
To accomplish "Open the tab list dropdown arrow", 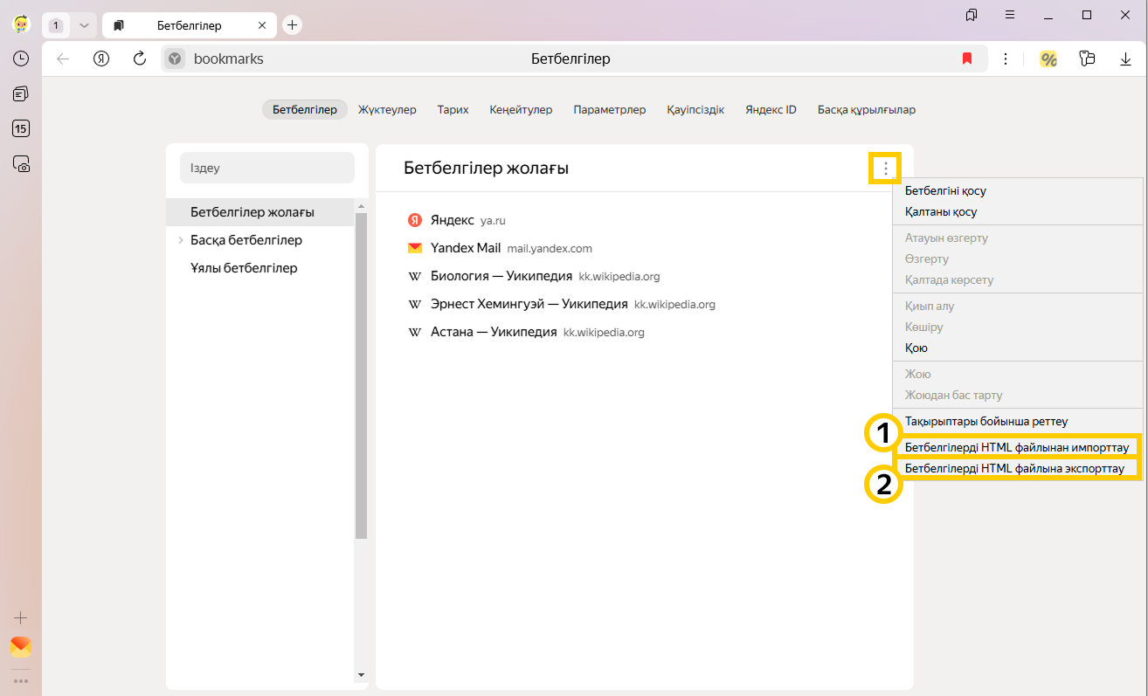I will (84, 25).
